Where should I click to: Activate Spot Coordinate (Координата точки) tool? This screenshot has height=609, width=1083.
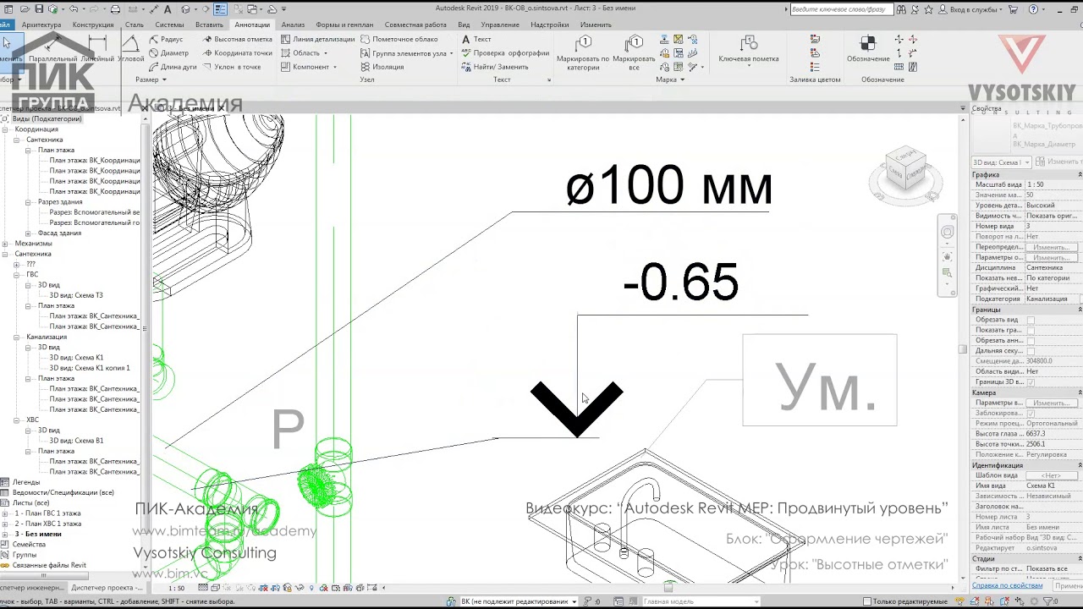pos(238,53)
